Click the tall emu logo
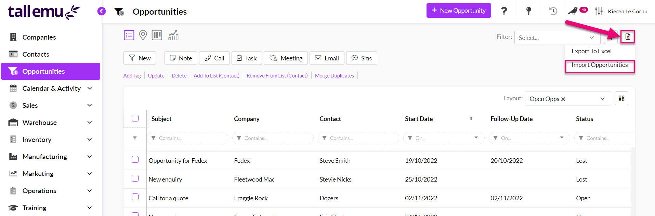Screen dimensions: 655x216 point(43,12)
